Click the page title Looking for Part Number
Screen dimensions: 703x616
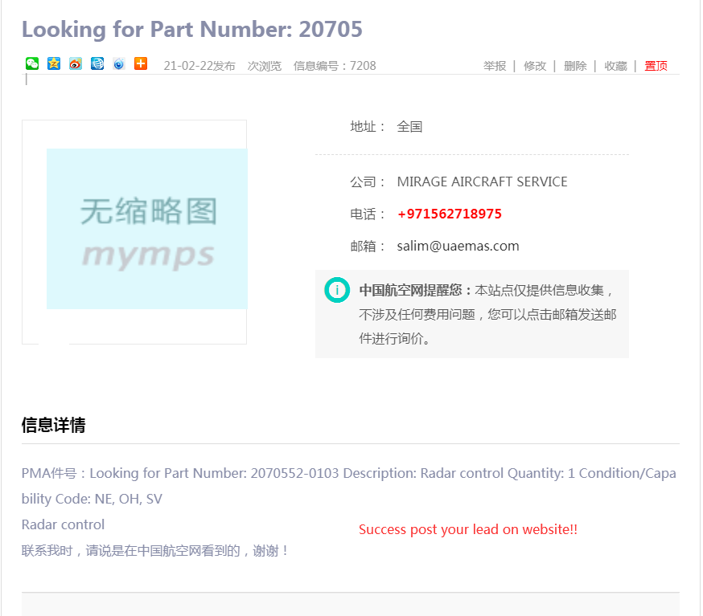[191, 30]
